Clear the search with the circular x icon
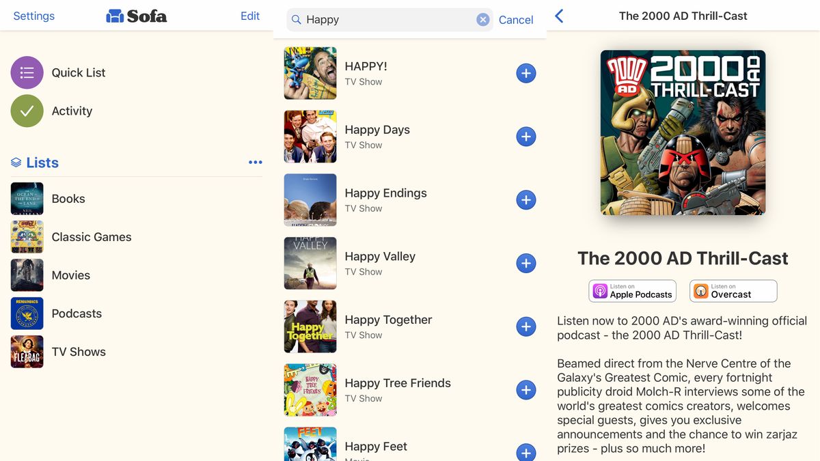This screenshot has height=461, width=820. pyautogui.click(x=483, y=20)
